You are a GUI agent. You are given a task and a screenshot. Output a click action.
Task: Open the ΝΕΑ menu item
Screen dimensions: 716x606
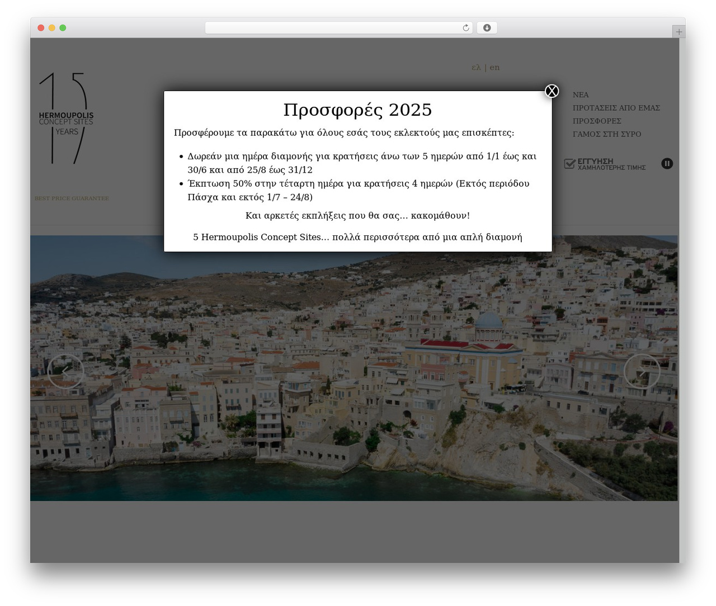coord(581,95)
